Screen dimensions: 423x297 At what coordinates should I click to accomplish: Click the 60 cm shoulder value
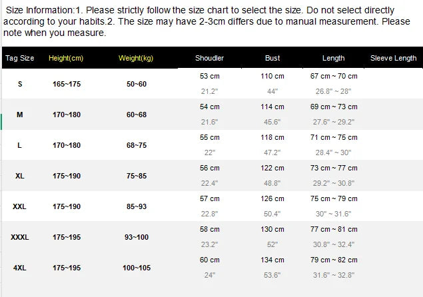(209, 260)
